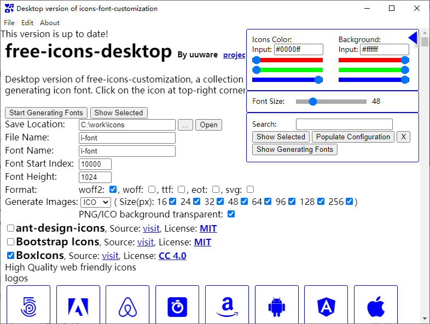Check the Bootstrap Icons set checkbox
Screen dimensions: 430x324
[x=10, y=241]
